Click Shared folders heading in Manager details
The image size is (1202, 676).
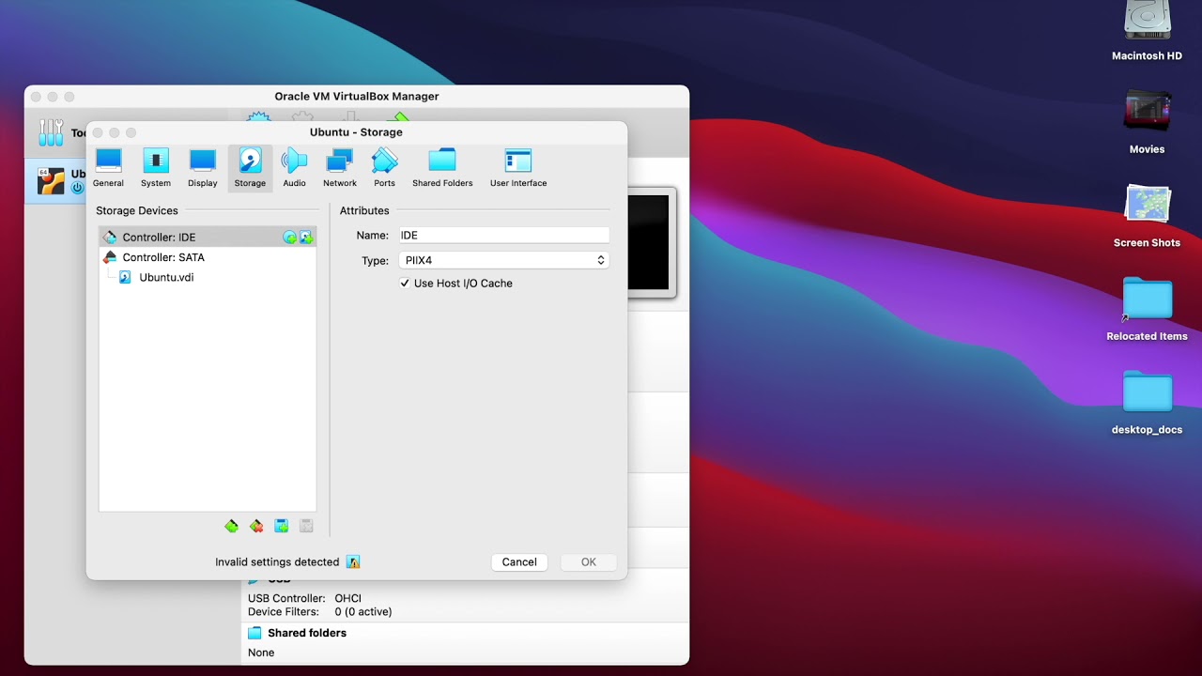(x=307, y=633)
